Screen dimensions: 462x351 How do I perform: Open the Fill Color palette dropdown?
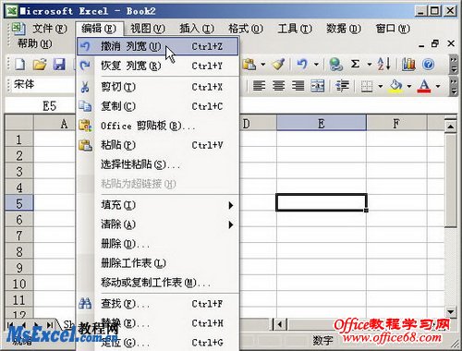point(409,86)
